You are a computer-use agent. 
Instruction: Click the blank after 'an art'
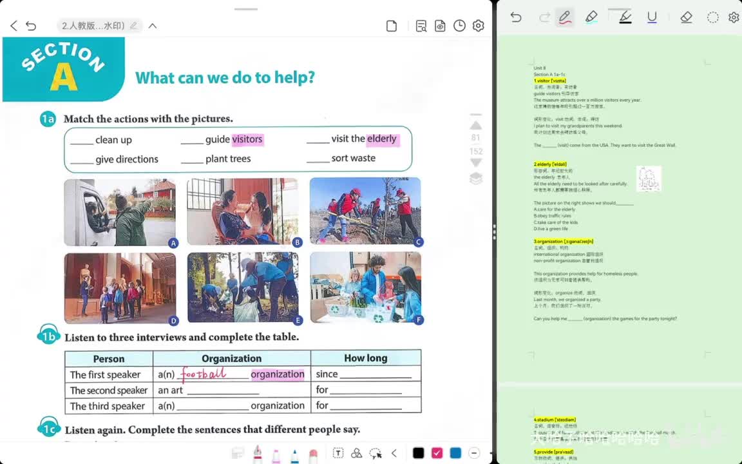tap(223, 392)
